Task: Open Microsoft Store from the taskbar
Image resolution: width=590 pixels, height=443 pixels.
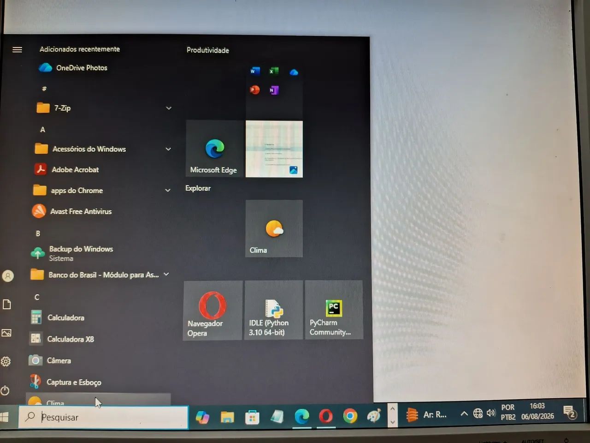Action: (x=252, y=417)
